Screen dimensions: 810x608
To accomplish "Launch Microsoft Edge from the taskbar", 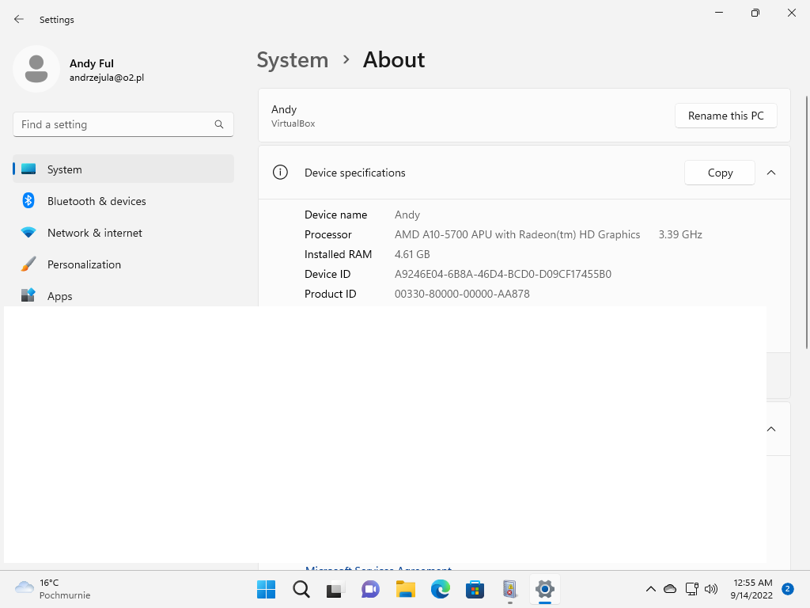I will 440,589.
